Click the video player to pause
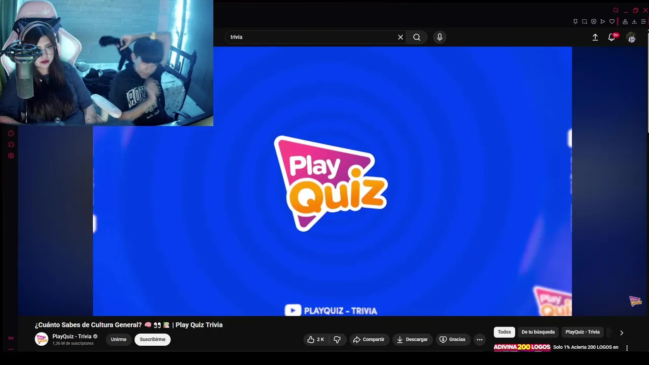 pyautogui.click(x=332, y=181)
